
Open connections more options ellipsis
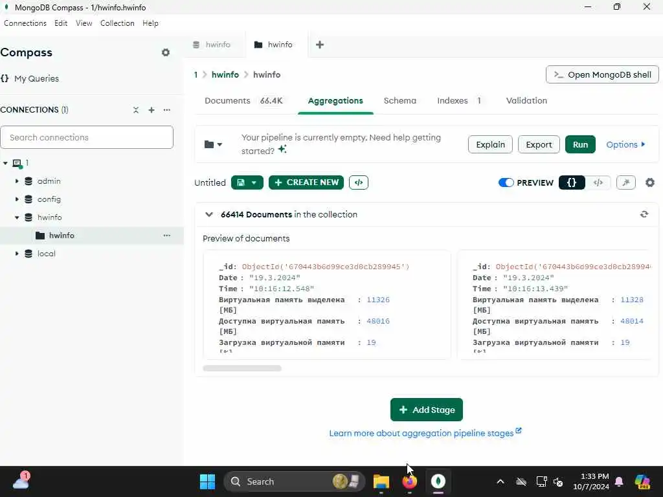pyautogui.click(x=167, y=110)
